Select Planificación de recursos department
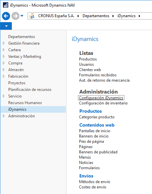The height and width of the screenshot is (194, 152). [x=30, y=90]
